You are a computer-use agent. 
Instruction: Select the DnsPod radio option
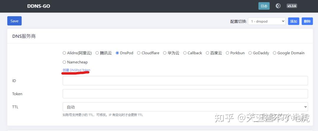click(x=117, y=53)
